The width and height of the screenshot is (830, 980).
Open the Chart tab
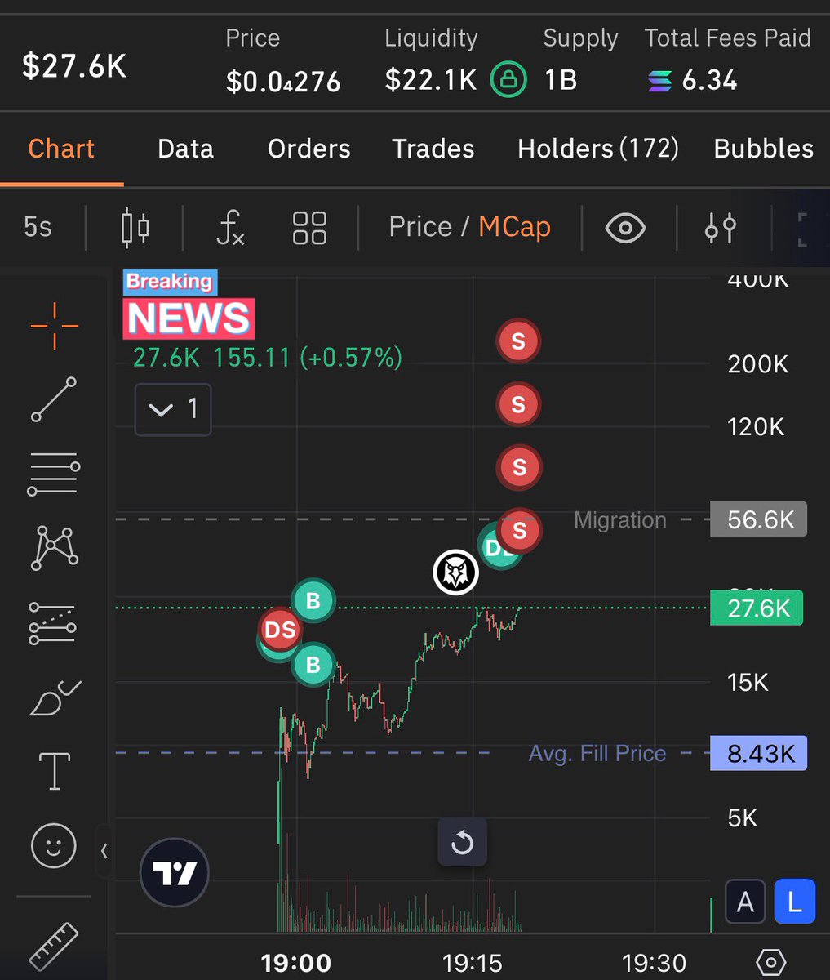click(61, 149)
